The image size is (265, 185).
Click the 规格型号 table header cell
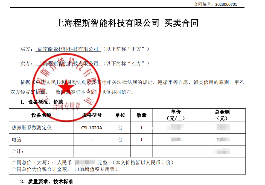pyautogui.click(x=92, y=115)
